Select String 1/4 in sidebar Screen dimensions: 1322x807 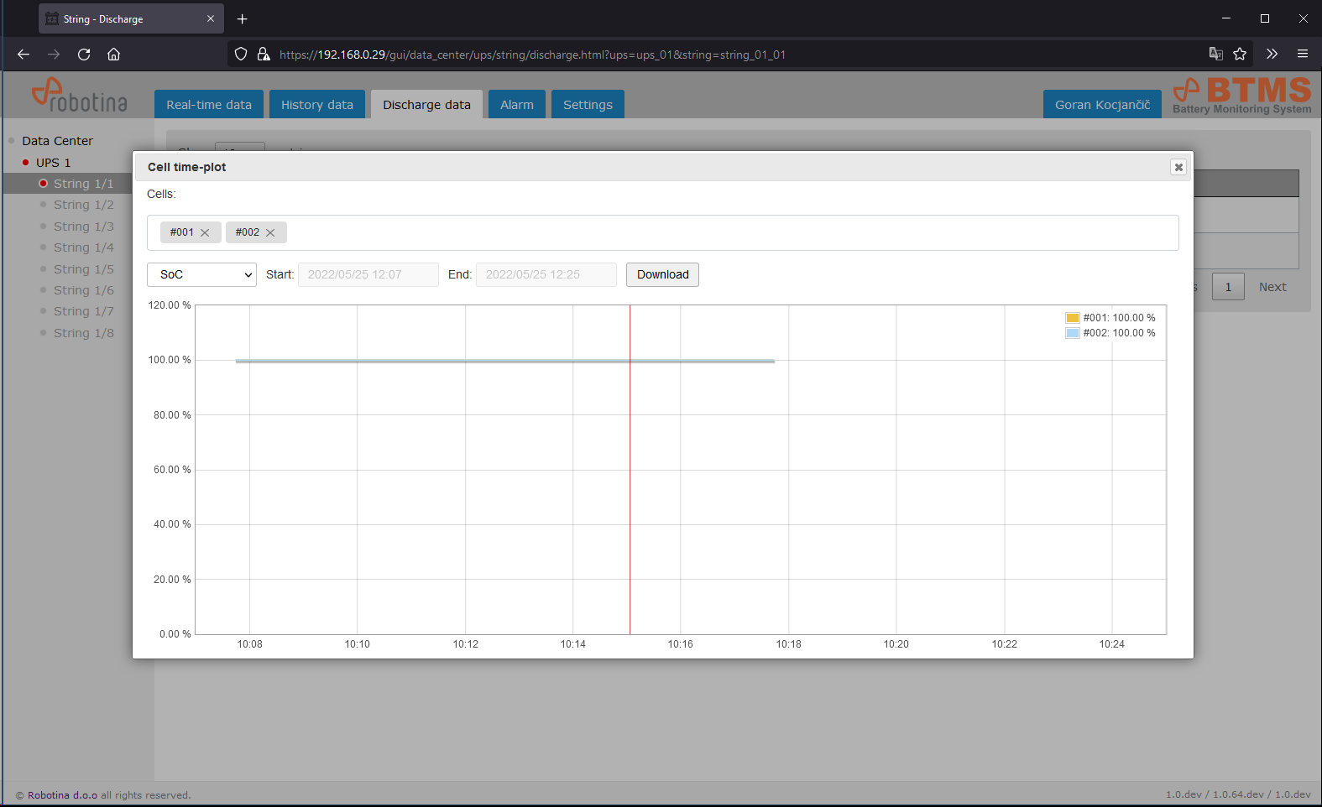click(x=83, y=247)
